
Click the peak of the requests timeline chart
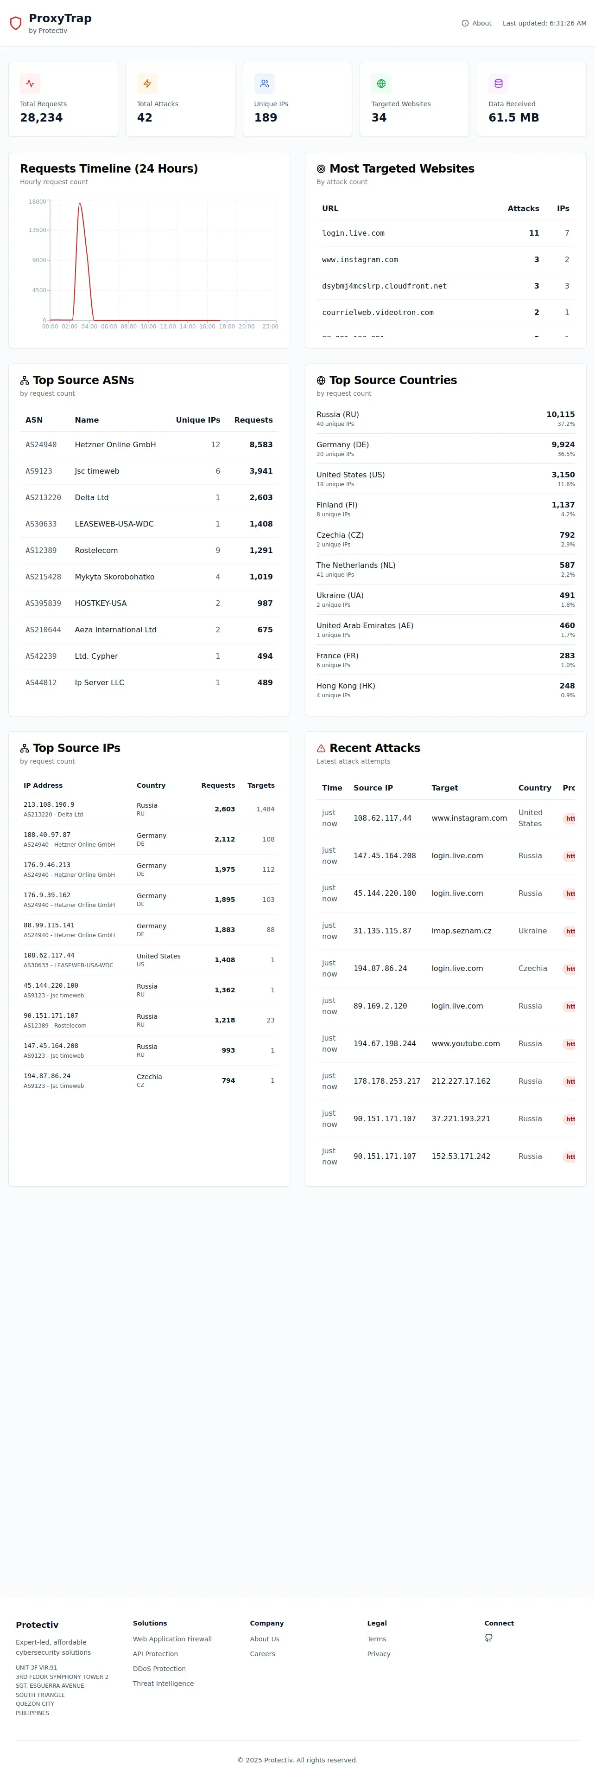click(80, 203)
